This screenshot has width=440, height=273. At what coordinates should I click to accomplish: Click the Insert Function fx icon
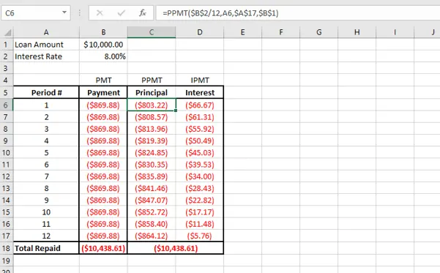click(143, 13)
